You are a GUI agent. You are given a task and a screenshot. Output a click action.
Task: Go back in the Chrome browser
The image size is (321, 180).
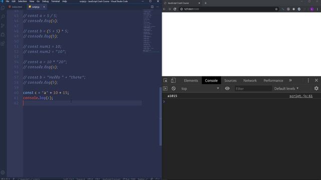point(164,9)
